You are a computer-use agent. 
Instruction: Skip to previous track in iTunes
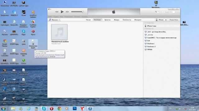click(x=57, y=12)
